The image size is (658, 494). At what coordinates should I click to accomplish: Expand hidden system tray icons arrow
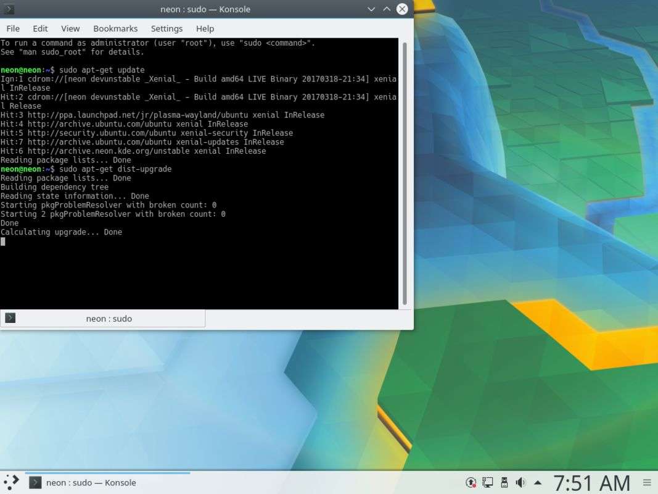tap(538, 482)
